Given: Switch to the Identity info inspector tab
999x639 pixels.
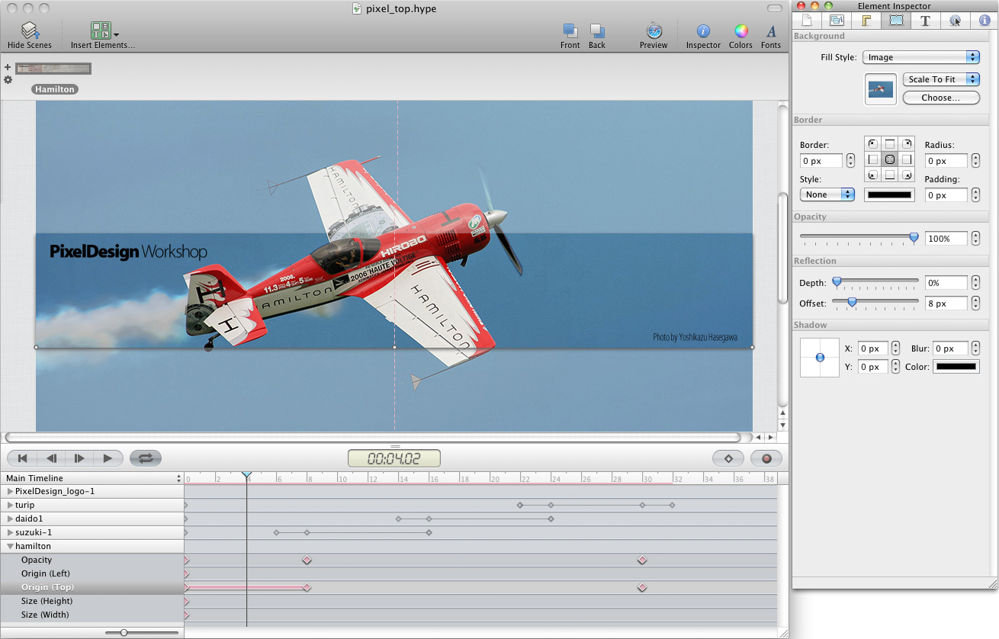Looking at the screenshot, I should (x=984, y=21).
